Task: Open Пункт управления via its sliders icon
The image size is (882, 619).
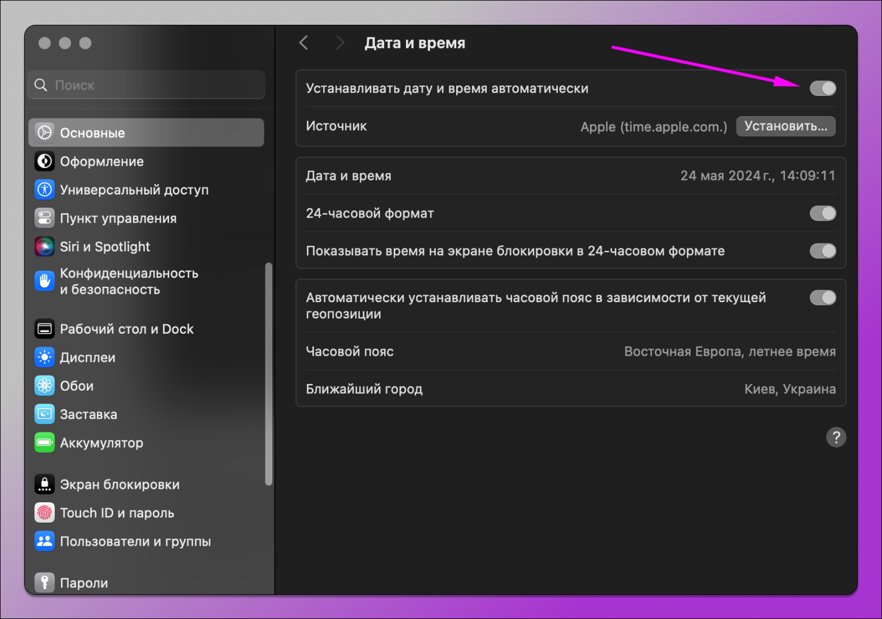Action: coord(45,218)
